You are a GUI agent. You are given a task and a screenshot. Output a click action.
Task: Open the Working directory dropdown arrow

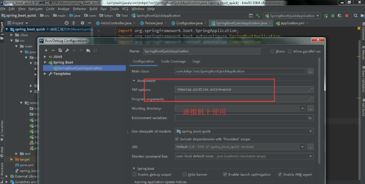[x=303, y=109]
